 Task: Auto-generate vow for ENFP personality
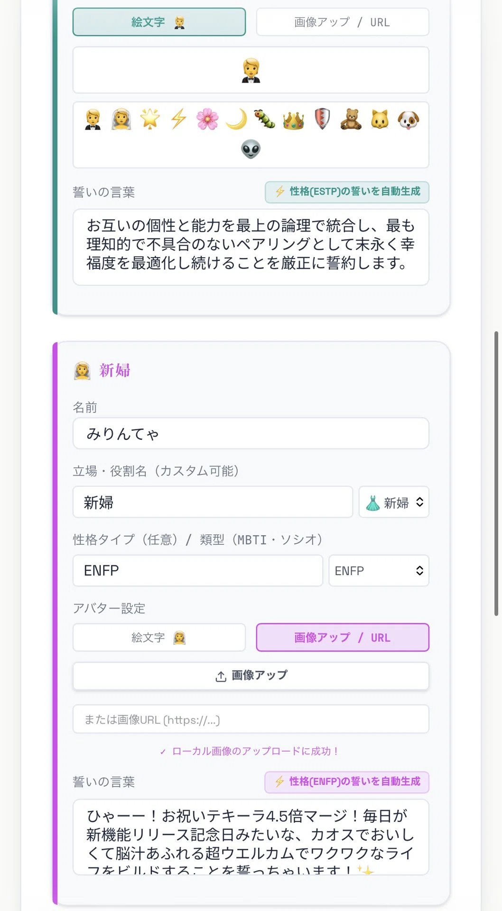(x=347, y=782)
